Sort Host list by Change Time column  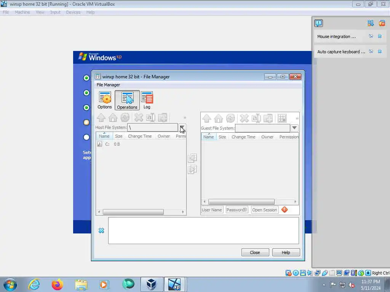[140, 136]
